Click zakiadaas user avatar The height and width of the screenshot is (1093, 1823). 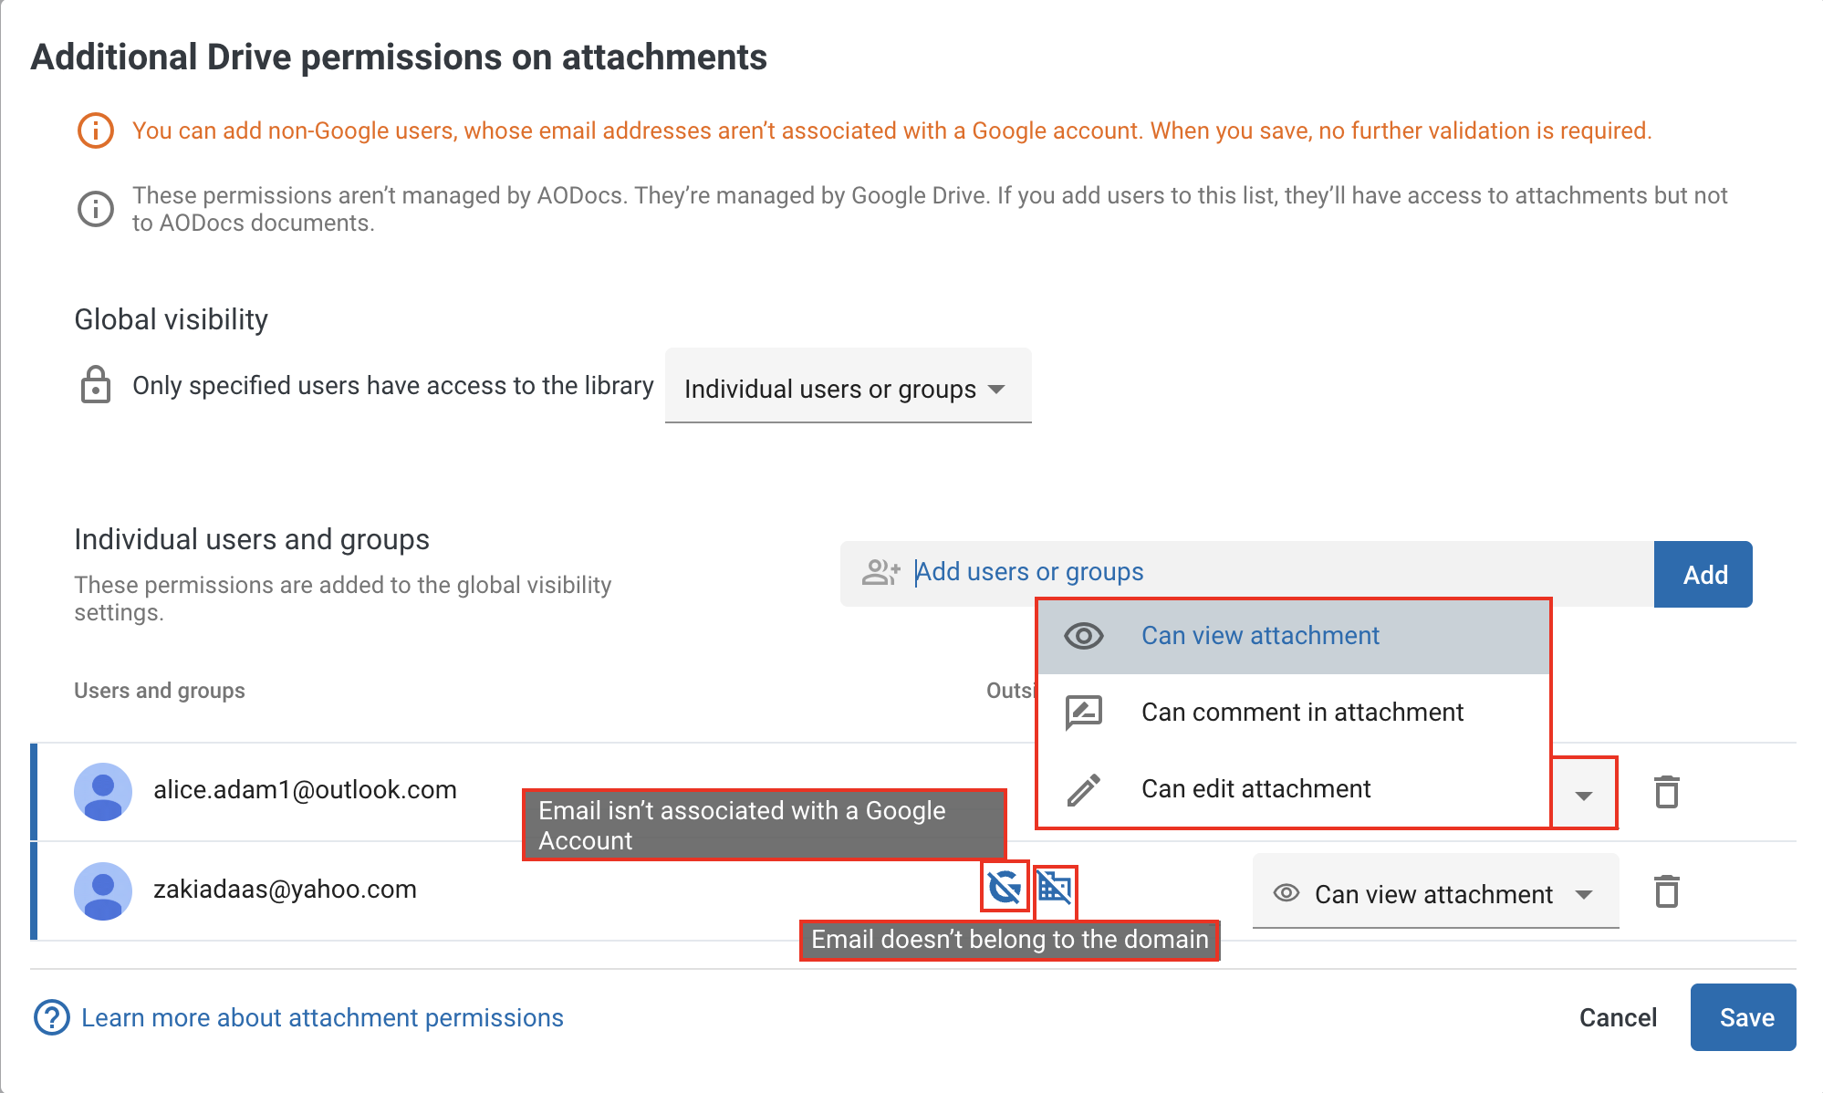(103, 890)
